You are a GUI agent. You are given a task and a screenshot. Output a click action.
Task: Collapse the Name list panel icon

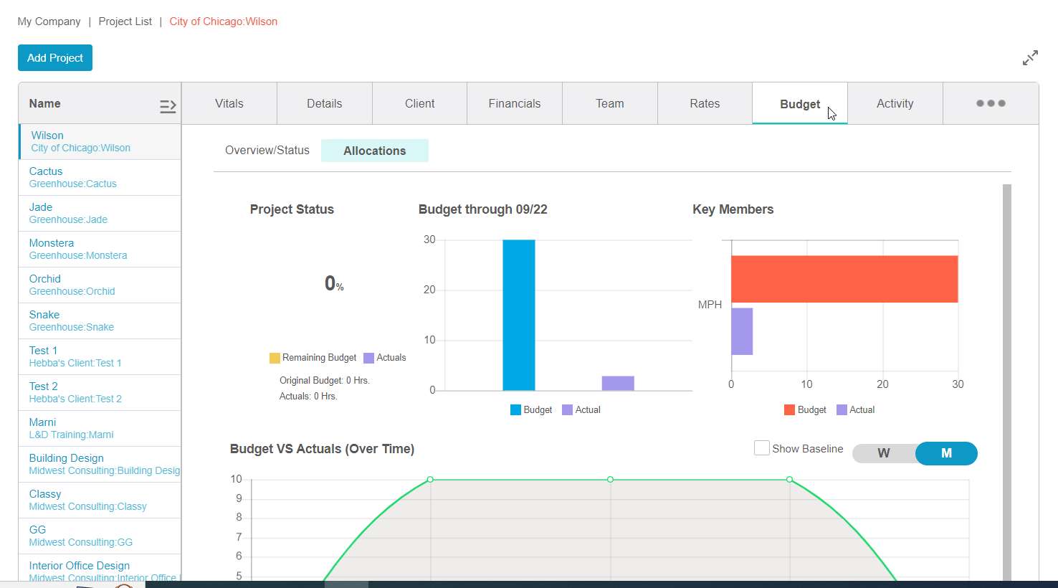point(168,106)
